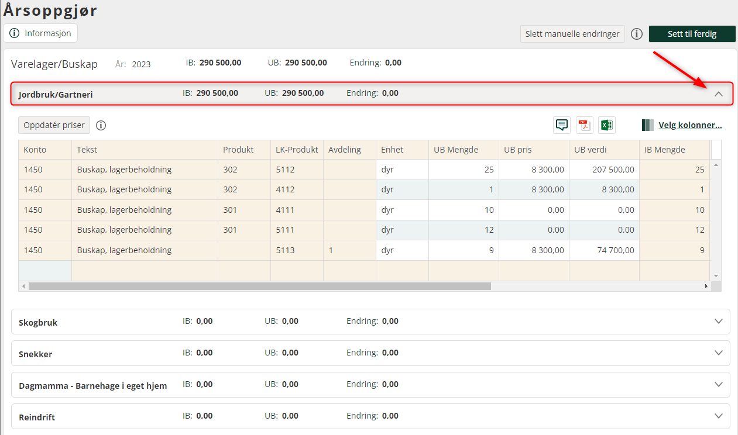738x435 pixels.
Task: Export the table to Excel
Action: coord(607,125)
